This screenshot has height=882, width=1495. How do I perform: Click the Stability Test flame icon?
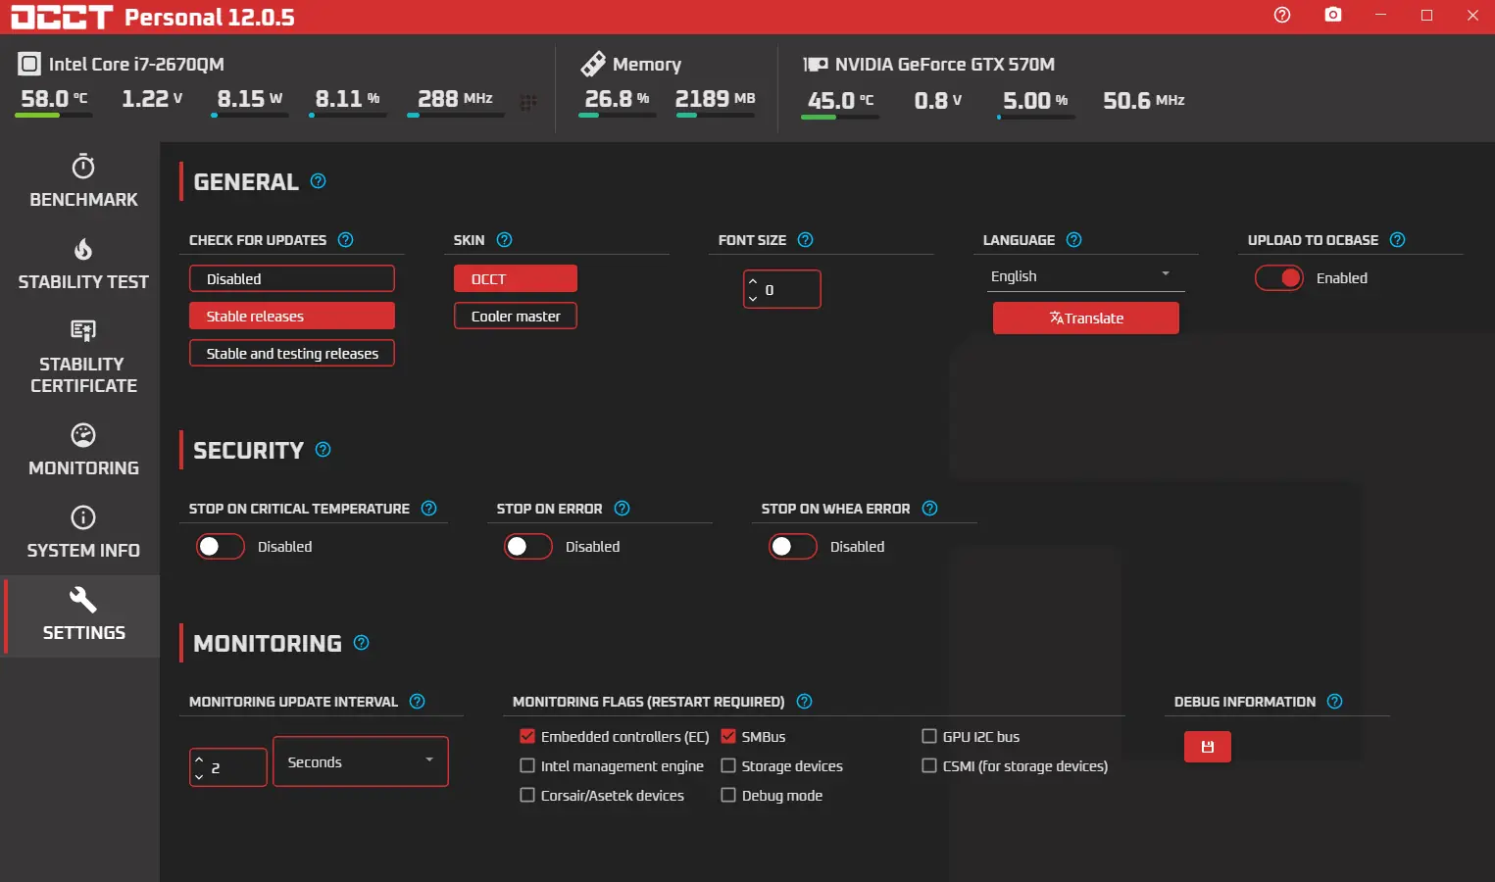tap(83, 249)
